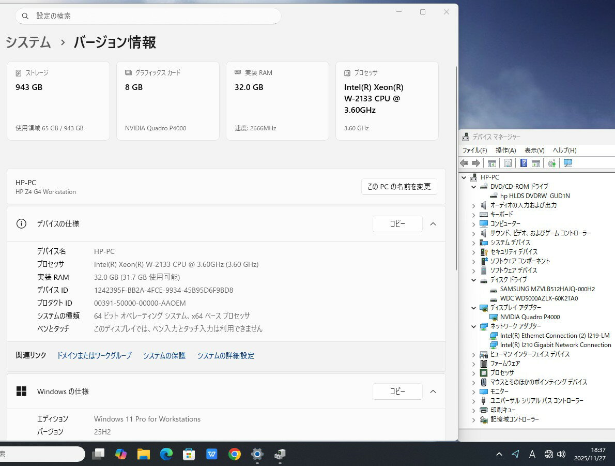615x466 pixels.
Task: Select NVIDIA Quadro P4000 display adapter
Action: point(530,317)
